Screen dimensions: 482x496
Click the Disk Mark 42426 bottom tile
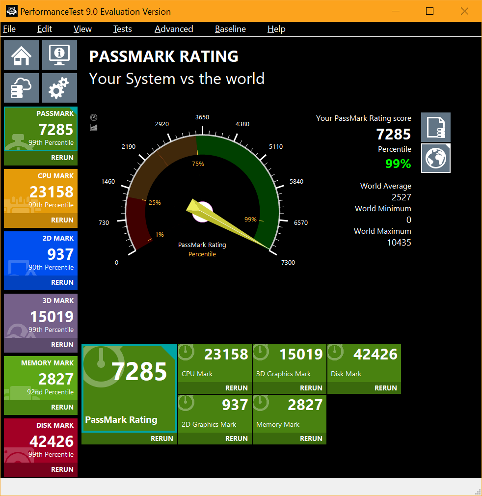pyautogui.click(x=364, y=363)
